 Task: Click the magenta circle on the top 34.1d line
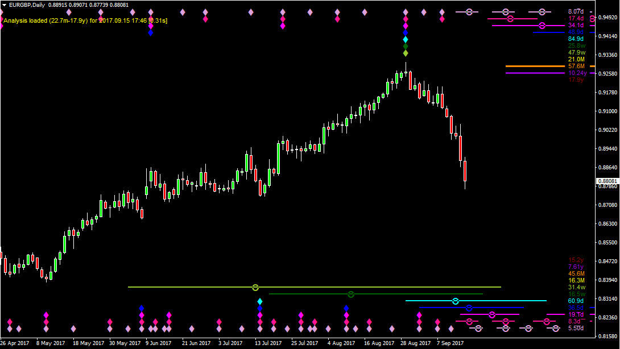542,26
